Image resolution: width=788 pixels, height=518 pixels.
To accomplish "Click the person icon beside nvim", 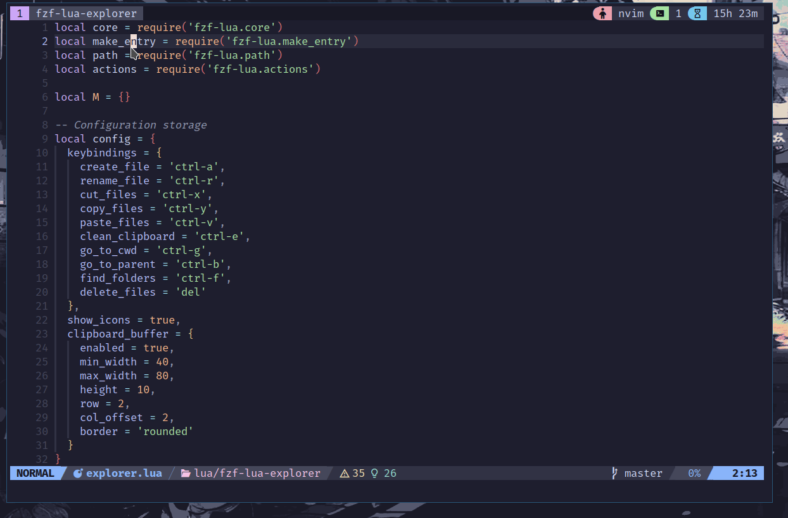I will [x=602, y=13].
